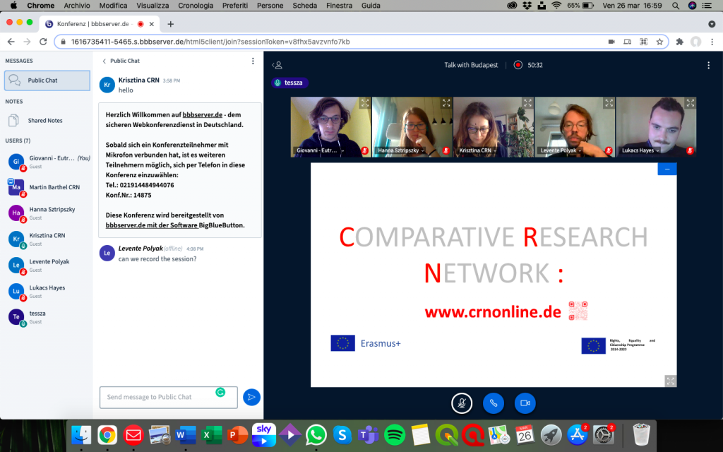Click the Send message to Public Chat field

coord(168,397)
